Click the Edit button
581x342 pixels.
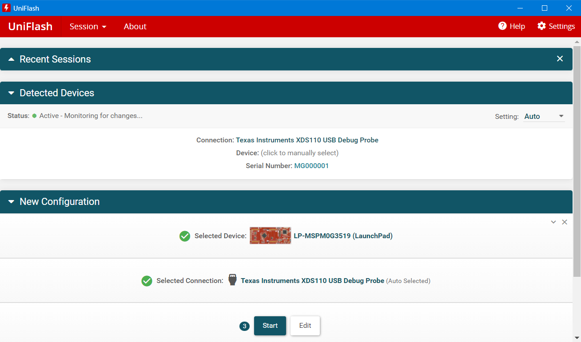pyautogui.click(x=305, y=326)
